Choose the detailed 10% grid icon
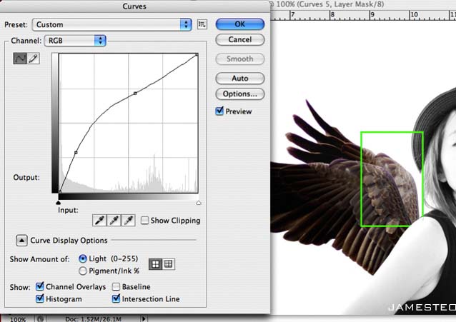 point(169,264)
